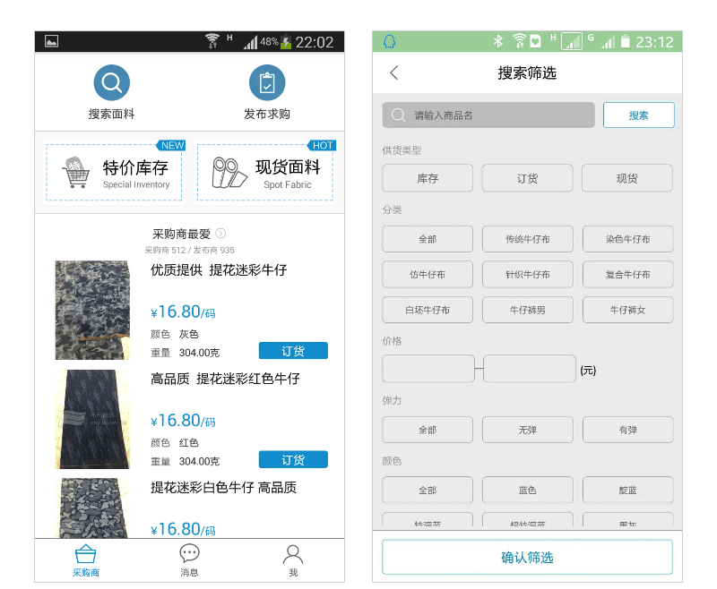Image resolution: width=717 pixels, height=589 pixels.
Task: Click the 请输入商品名 search input field
Action: [488, 115]
